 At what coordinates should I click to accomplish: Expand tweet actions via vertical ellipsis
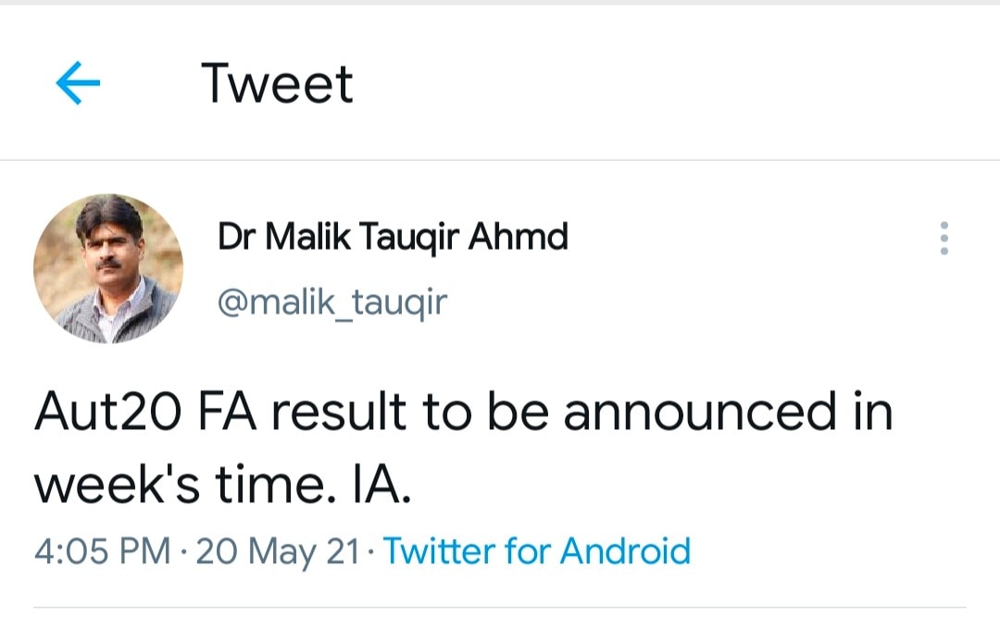(944, 239)
